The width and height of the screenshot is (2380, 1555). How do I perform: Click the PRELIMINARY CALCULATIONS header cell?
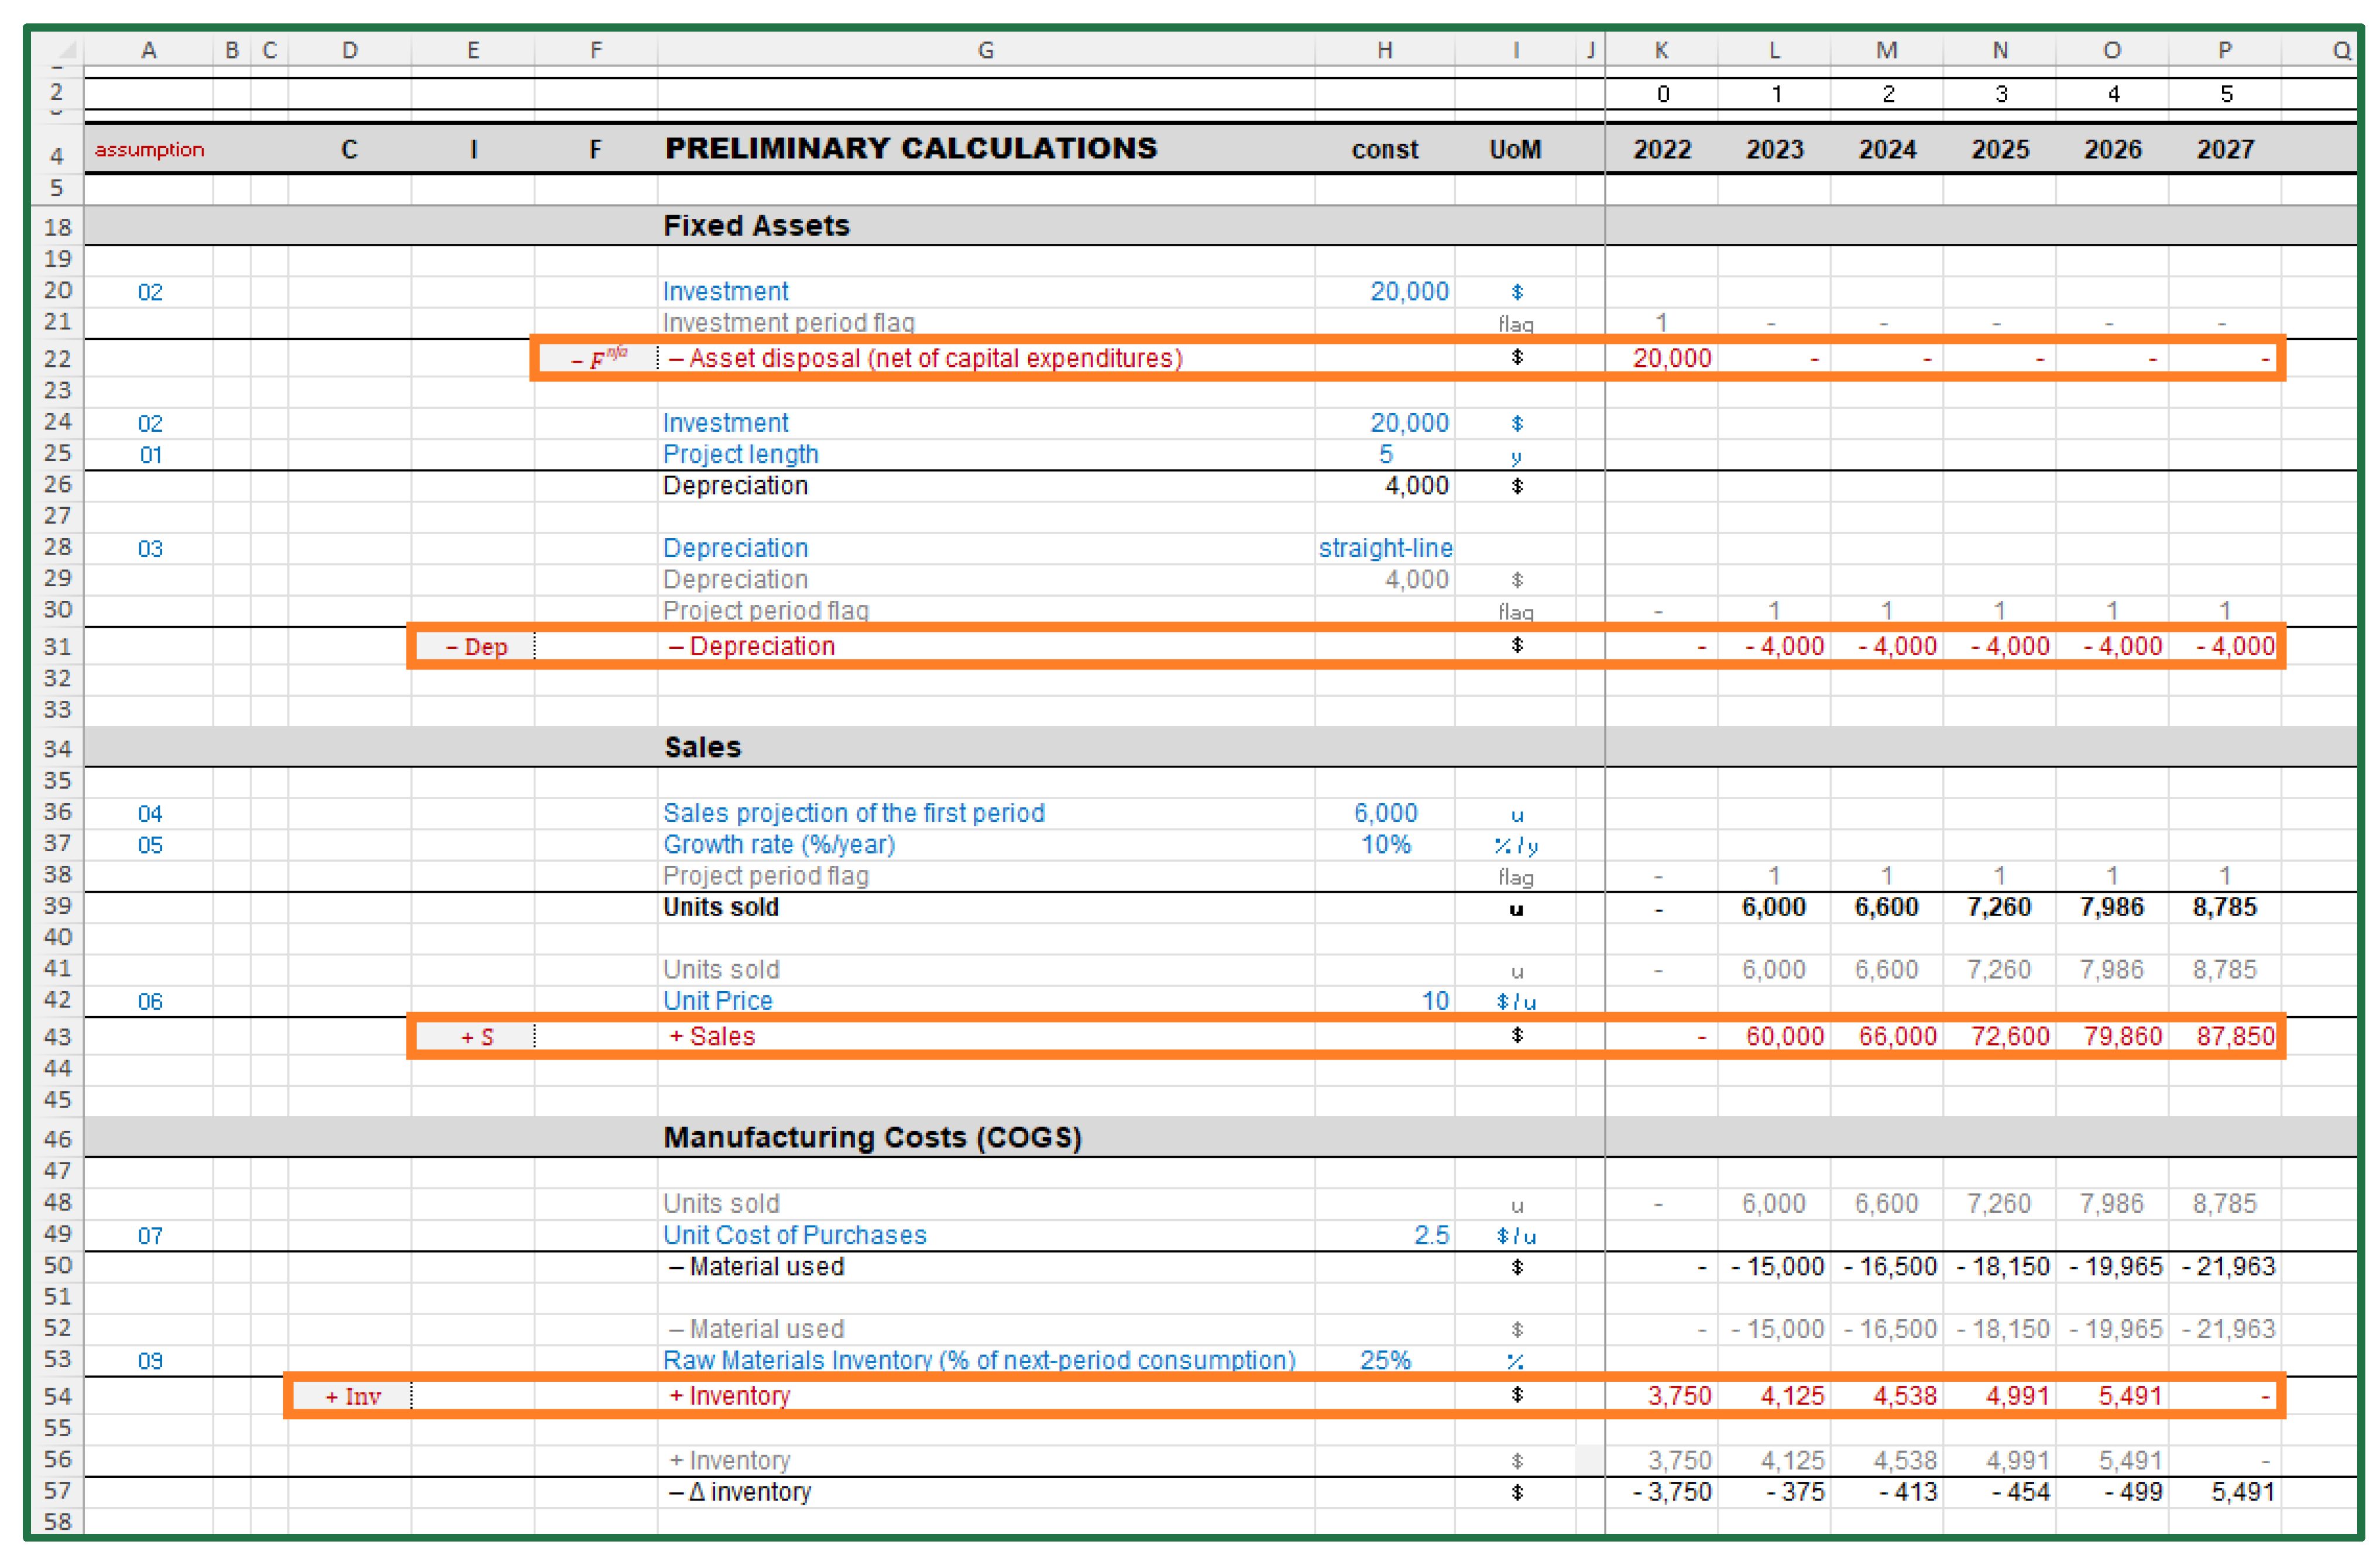[910, 149]
